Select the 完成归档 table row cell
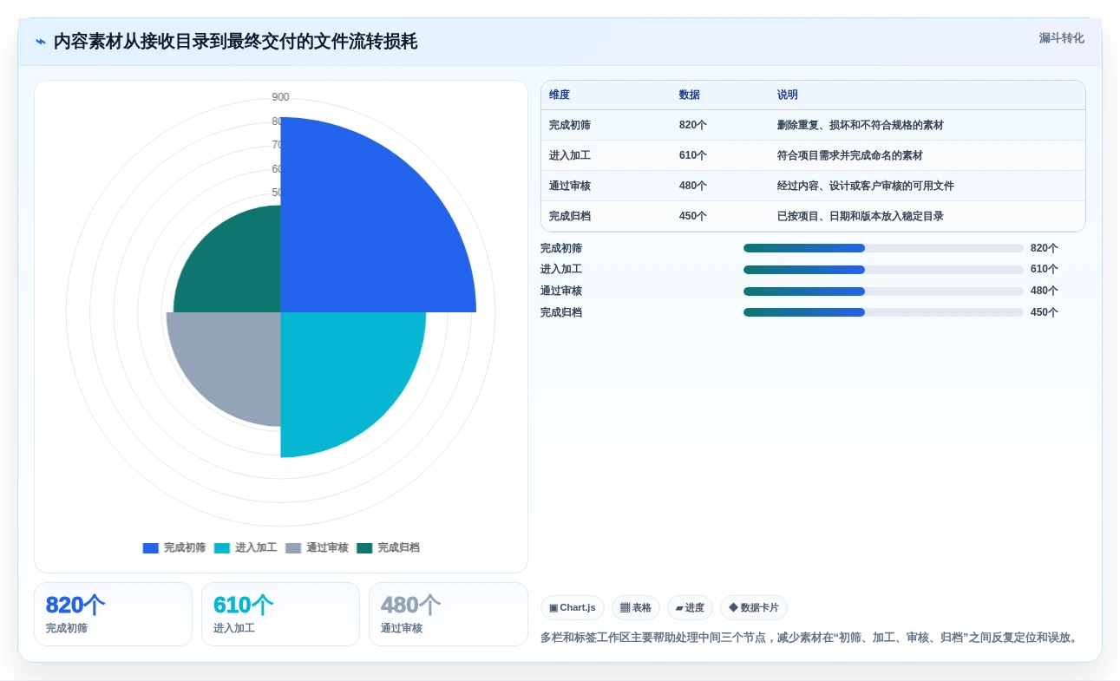 [x=570, y=217]
